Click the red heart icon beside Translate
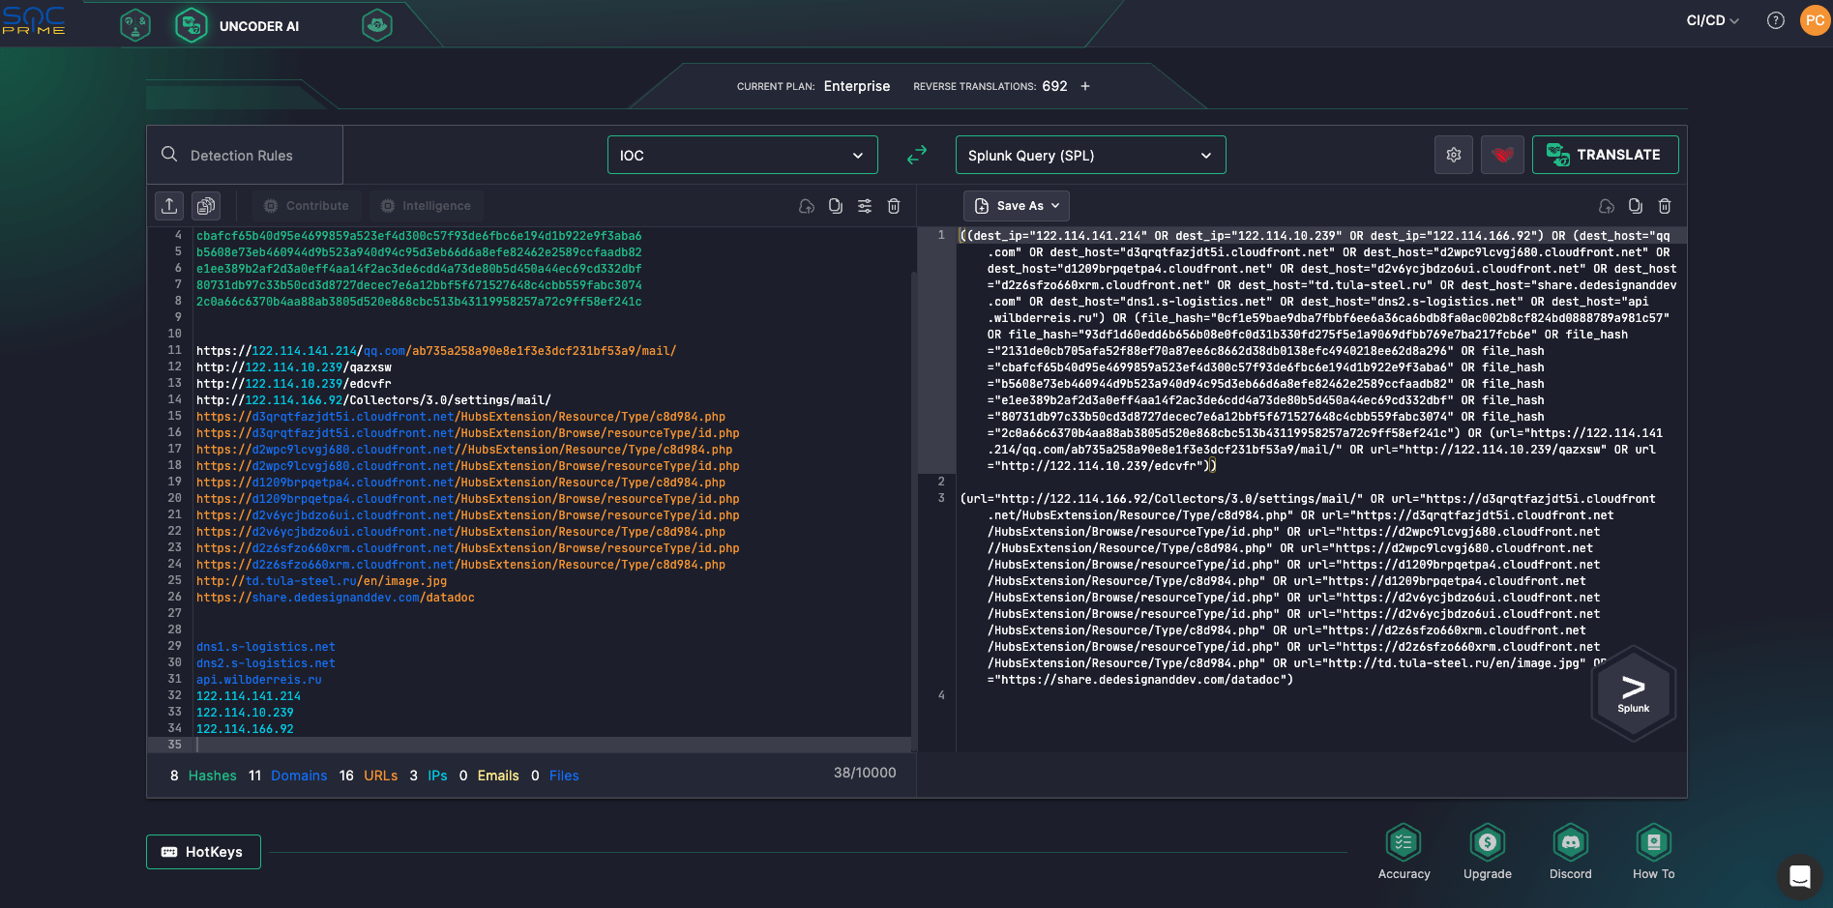The height and width of the screenshot is (908, 1833). (x=1501, y=155)
